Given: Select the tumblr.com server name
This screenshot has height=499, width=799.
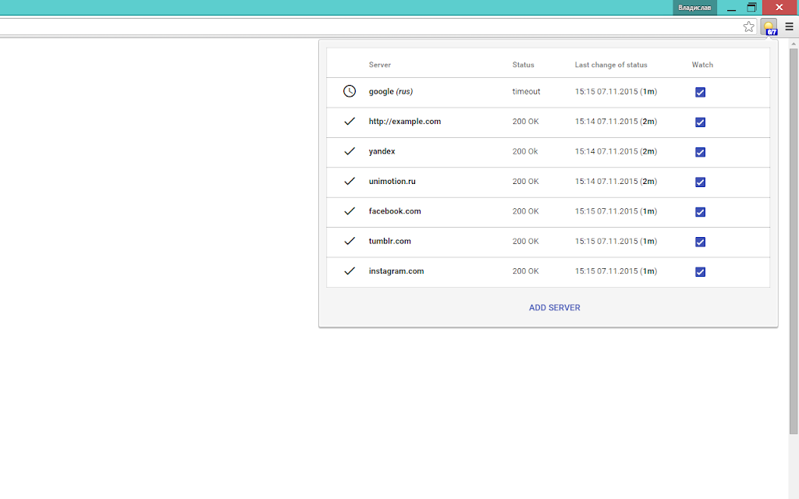Looking at the screenshot, I should pos(390,242).
